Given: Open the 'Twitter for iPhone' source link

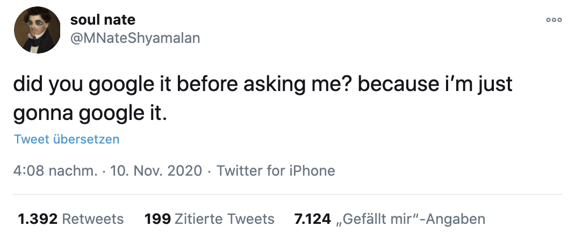Looking at the screenshot, I should (x=276, y=171).
